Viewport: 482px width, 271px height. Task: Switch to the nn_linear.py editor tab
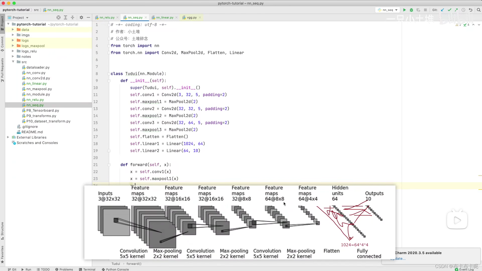click(x=164, y=18)
